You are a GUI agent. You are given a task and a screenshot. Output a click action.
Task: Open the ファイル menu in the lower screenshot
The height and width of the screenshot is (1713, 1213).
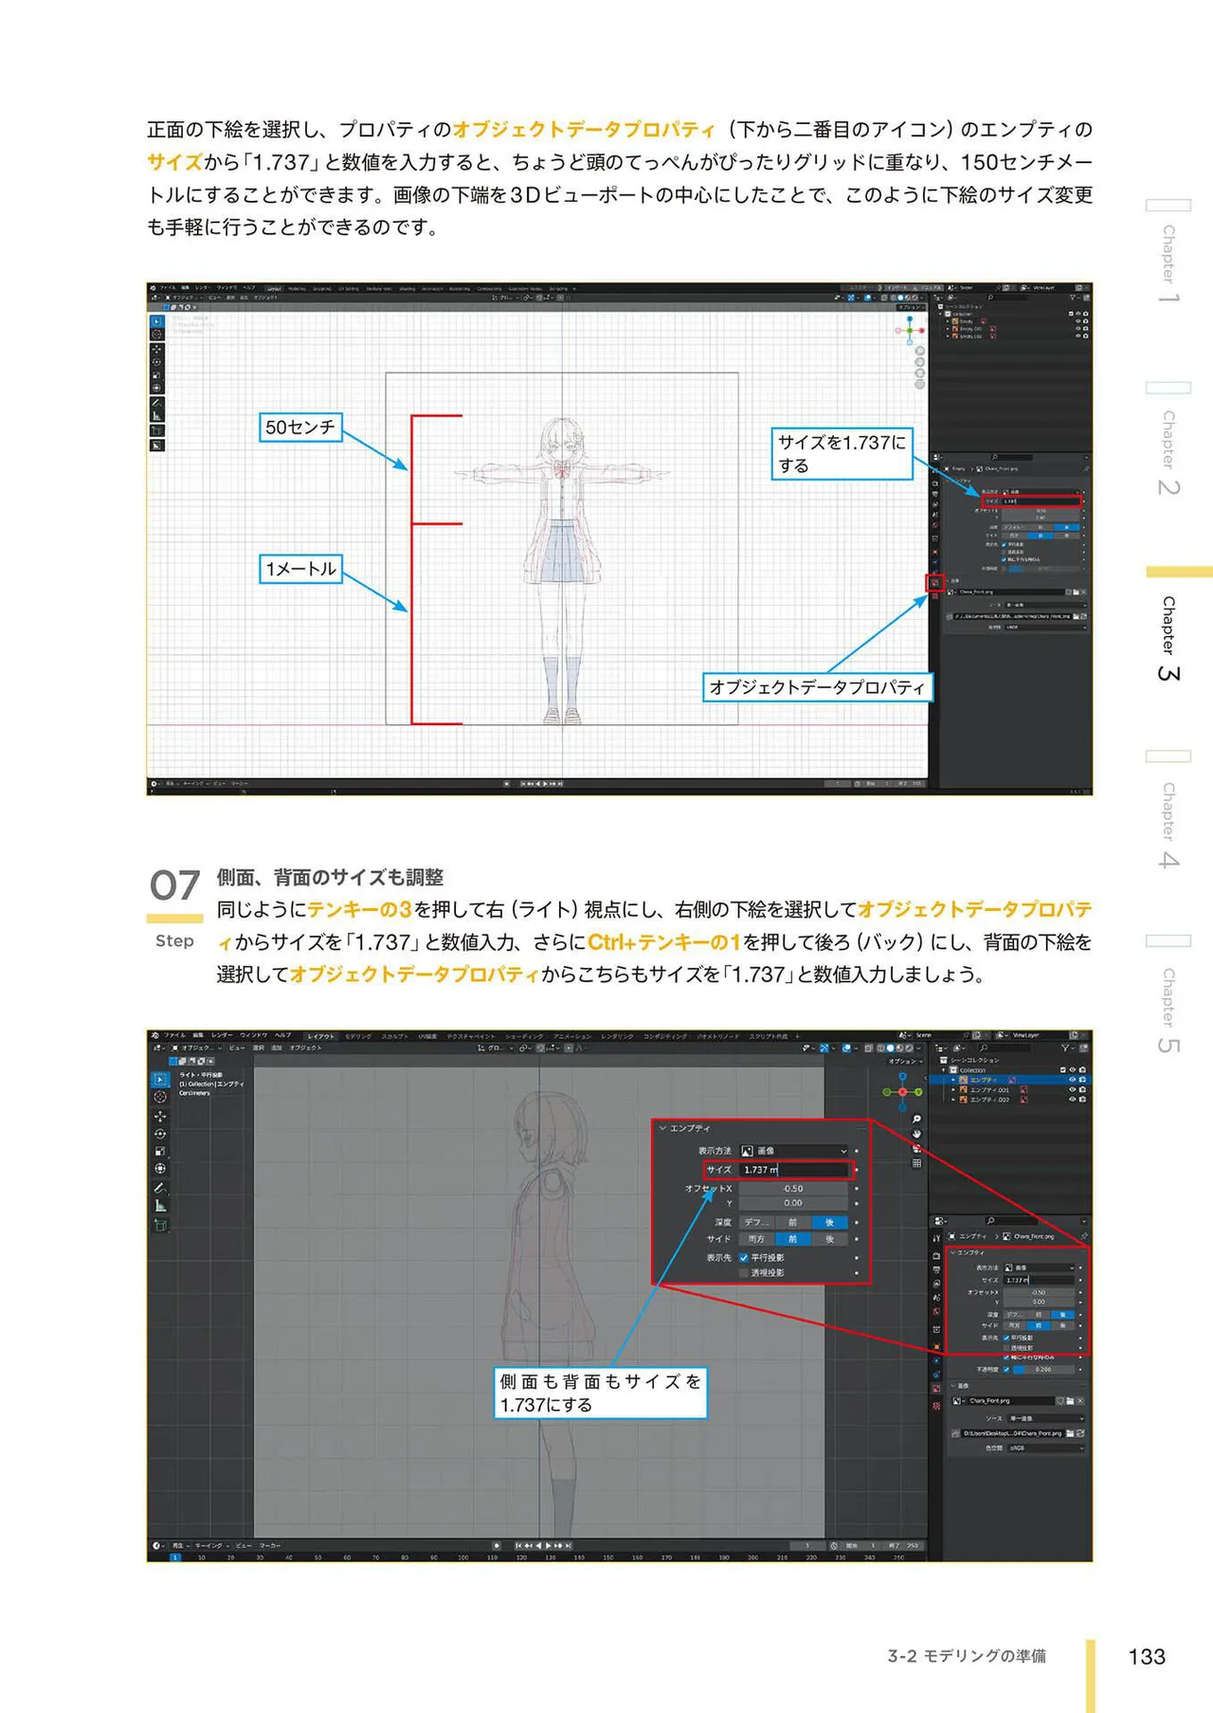(174, 1035)
